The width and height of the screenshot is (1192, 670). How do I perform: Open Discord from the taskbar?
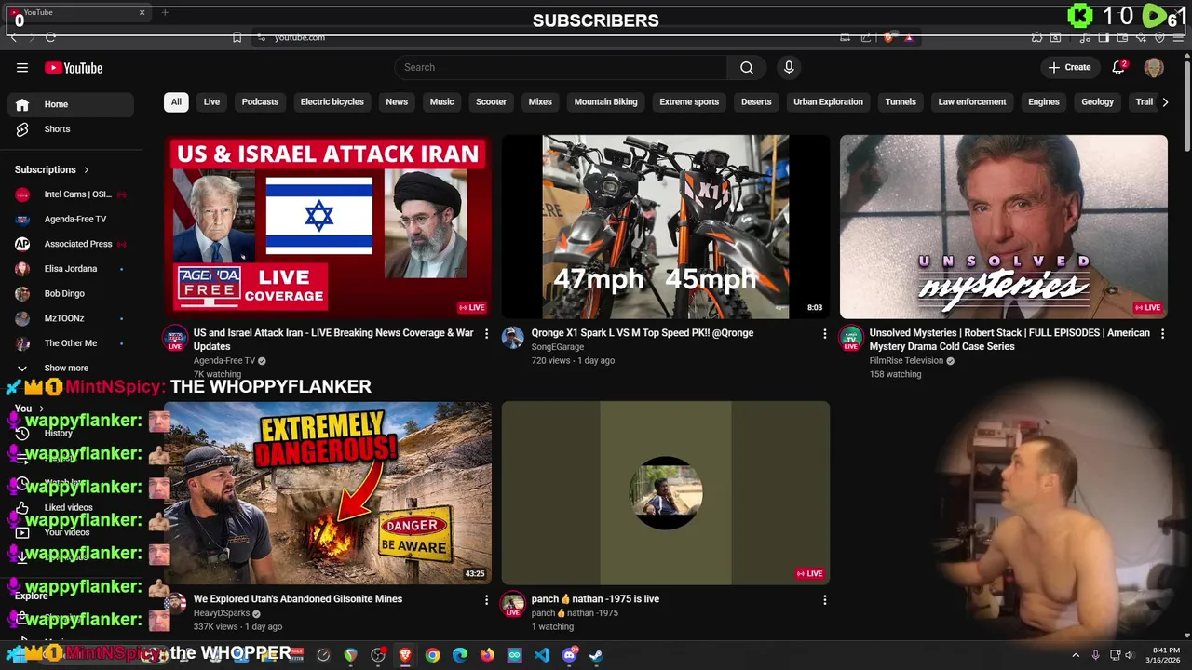569,655
